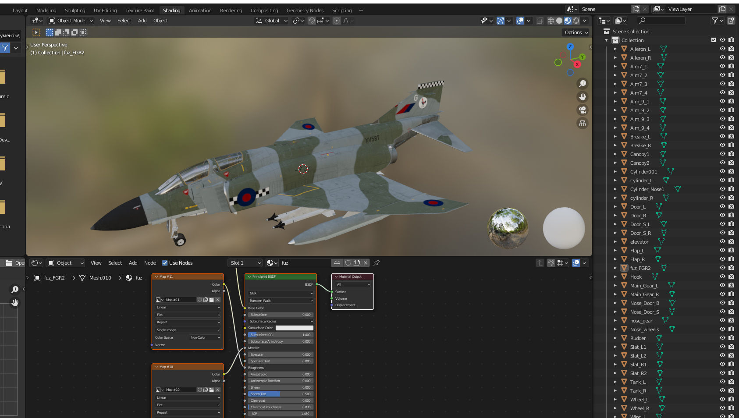
Task: Add a new workspace with the plus icon
Action: (x=361, y=11)
